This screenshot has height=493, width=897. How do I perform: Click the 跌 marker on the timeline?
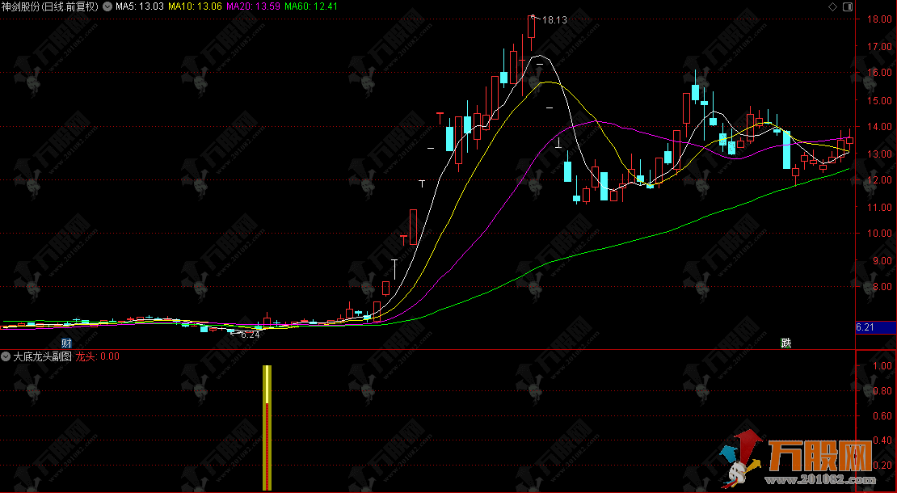[x=785, y=343]
